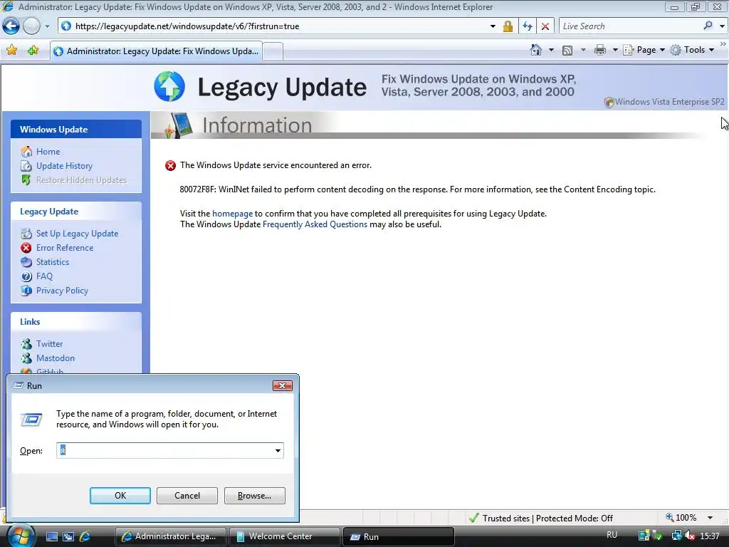729x547 pixels.
Task: Click the Statistics pie icon
Action: (26, 262)
